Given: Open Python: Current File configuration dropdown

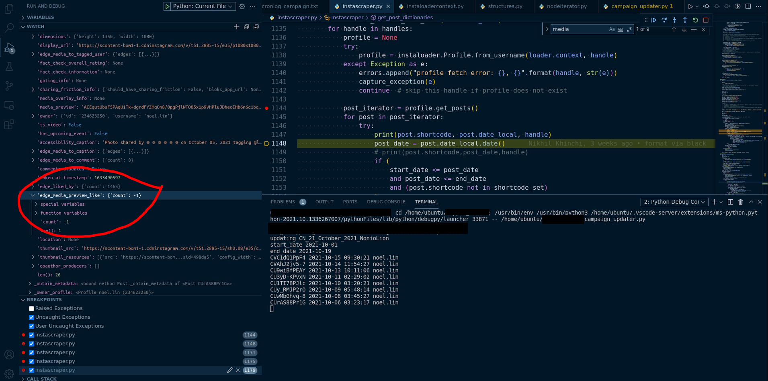Looking at the screenshot, I should [x=202, y=6].
